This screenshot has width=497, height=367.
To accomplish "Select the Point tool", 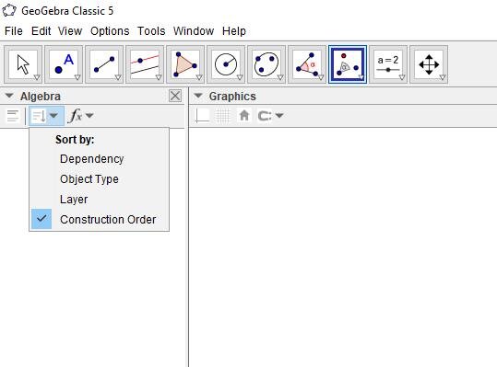I will click(64, 64).
